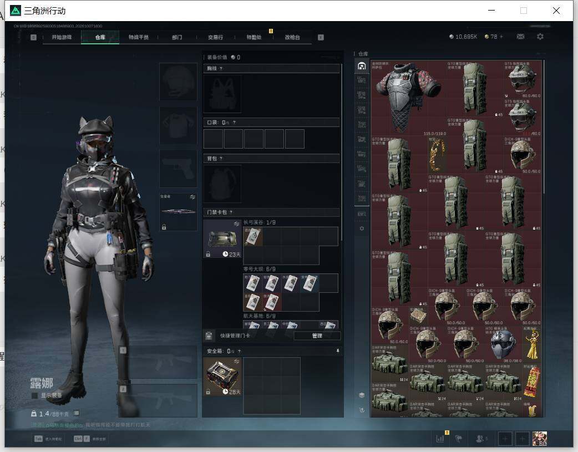This screenshot has height=452, width=578.
Task: Click swap arrows on the melee weapon slot
Action: pyautogui.click(x=192, y=197)
